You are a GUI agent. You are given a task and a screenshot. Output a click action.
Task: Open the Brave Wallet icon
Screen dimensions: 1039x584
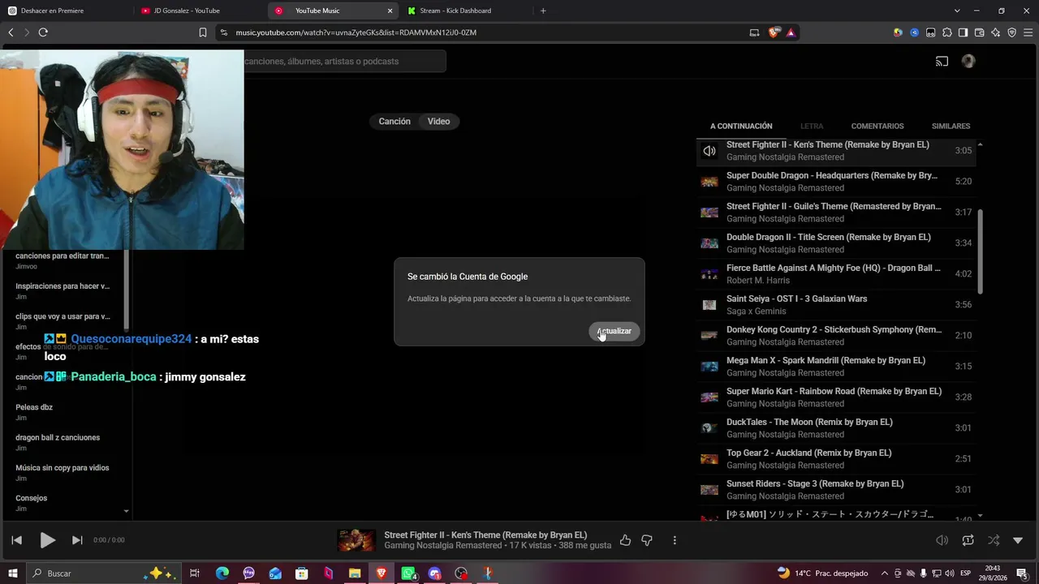[x=979, y=32]
